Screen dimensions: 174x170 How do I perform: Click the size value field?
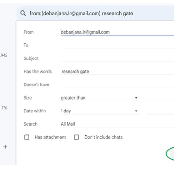tap(161, 98)
